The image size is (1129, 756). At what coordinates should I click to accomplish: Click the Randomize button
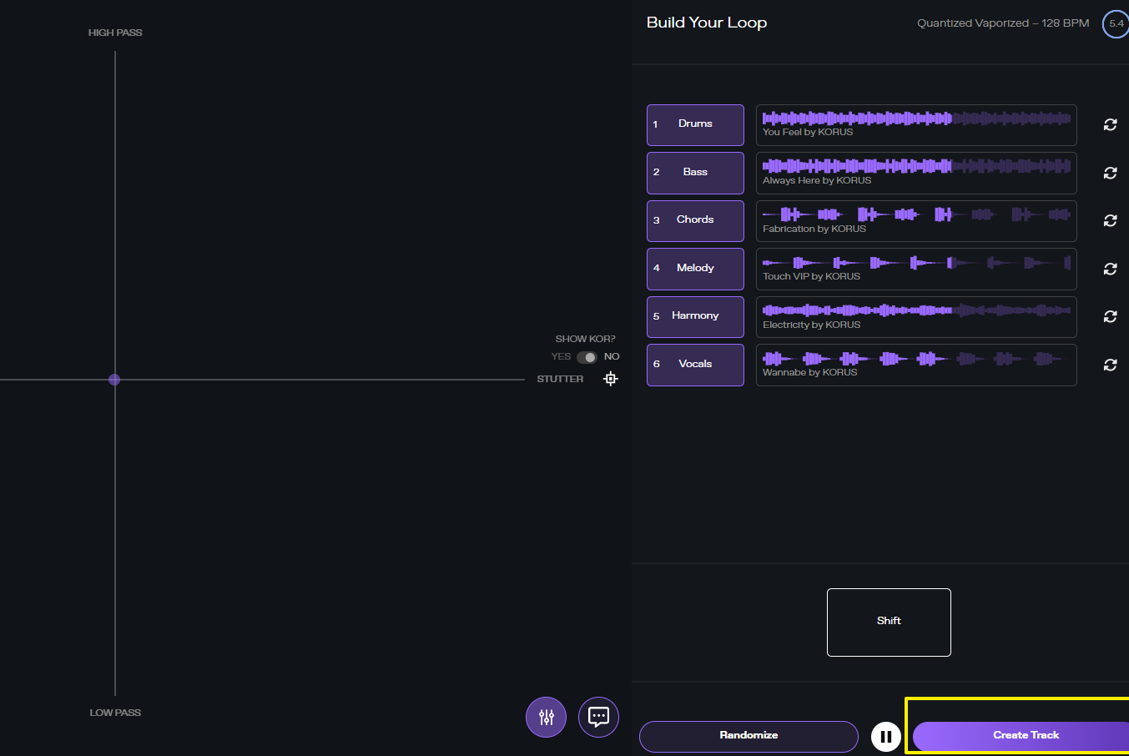[748, 736]
